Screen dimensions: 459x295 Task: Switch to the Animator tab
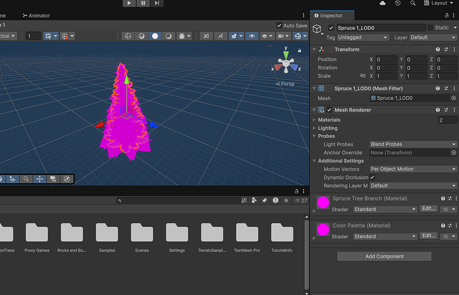[x=37, y=15]
